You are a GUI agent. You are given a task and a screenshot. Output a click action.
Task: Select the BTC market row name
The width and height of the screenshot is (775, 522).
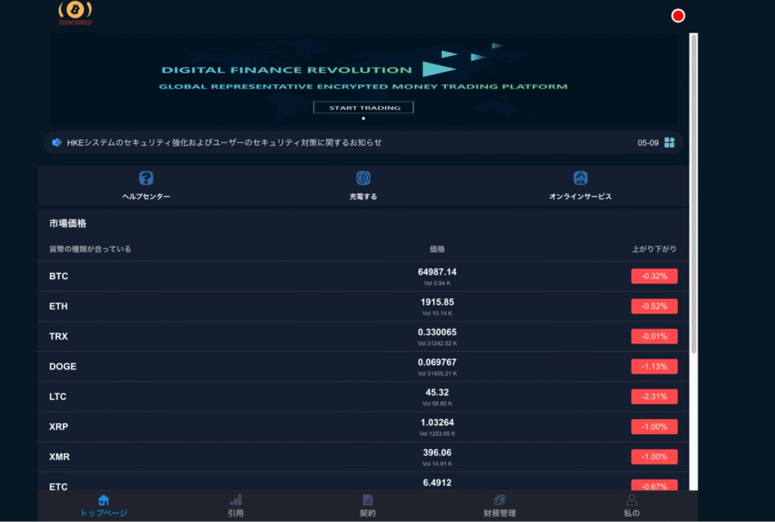[59, 276]
